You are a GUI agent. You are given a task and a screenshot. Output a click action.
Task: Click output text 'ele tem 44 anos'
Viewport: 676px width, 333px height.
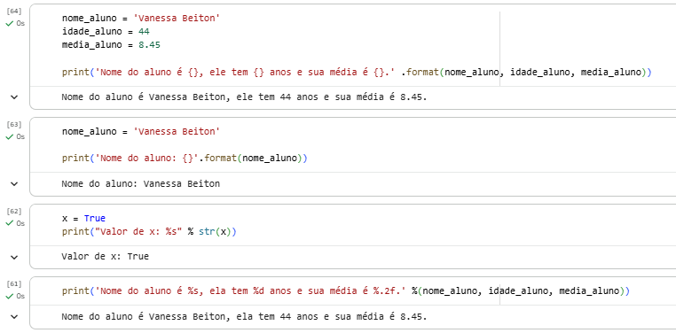[276, 97]
